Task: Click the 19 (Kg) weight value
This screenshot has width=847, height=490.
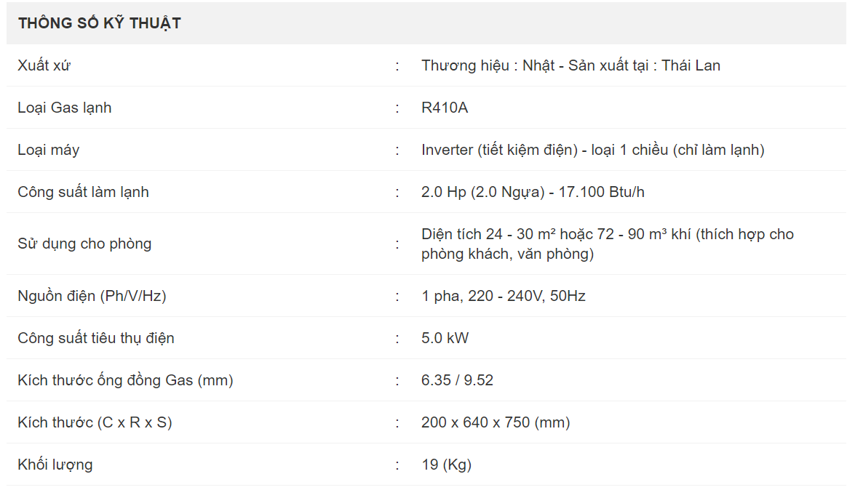Action: pyautogui.click(x=446, y=464)
